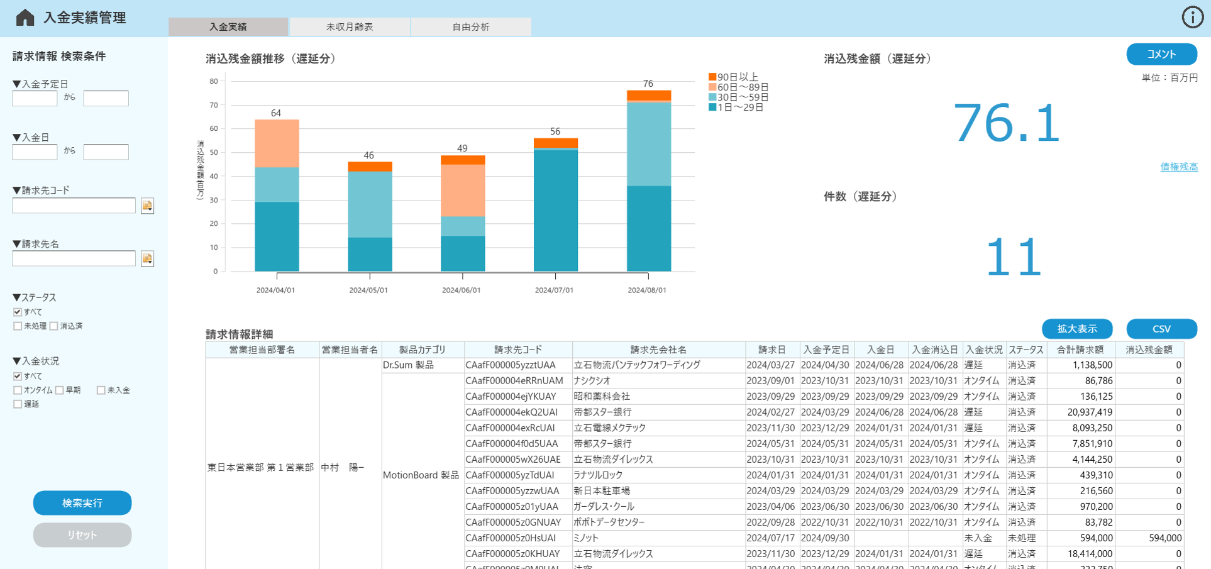This screenshot has width=1211, height=569.
Task: Select 2024/08/01 chart bar
Action: pyautogui.click(x=649, y=181)
